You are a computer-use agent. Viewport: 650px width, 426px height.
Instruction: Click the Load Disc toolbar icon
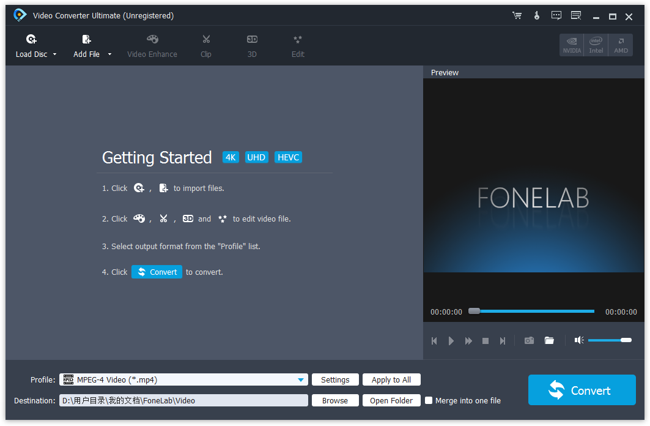[32, 39]
